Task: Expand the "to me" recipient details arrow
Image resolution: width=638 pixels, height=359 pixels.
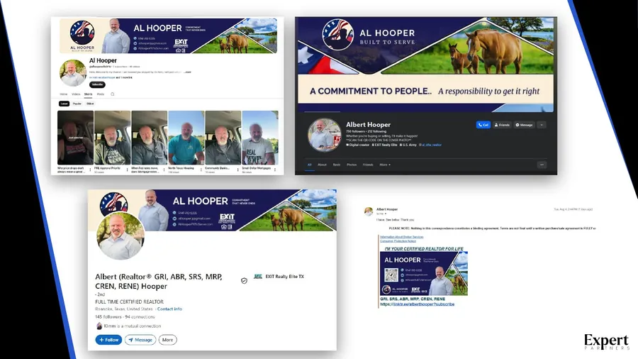Action: coord(386,214)
